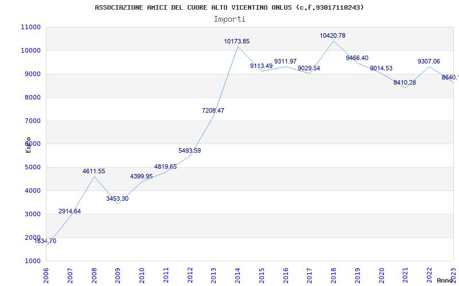Select the y-axis tick 4000
This screenshot has width=459, height=286.
click(32, 191)
